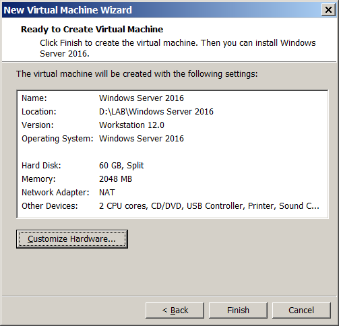
Task: Click the Name: label
Action: pyautogui.click(x=34, y=98)
